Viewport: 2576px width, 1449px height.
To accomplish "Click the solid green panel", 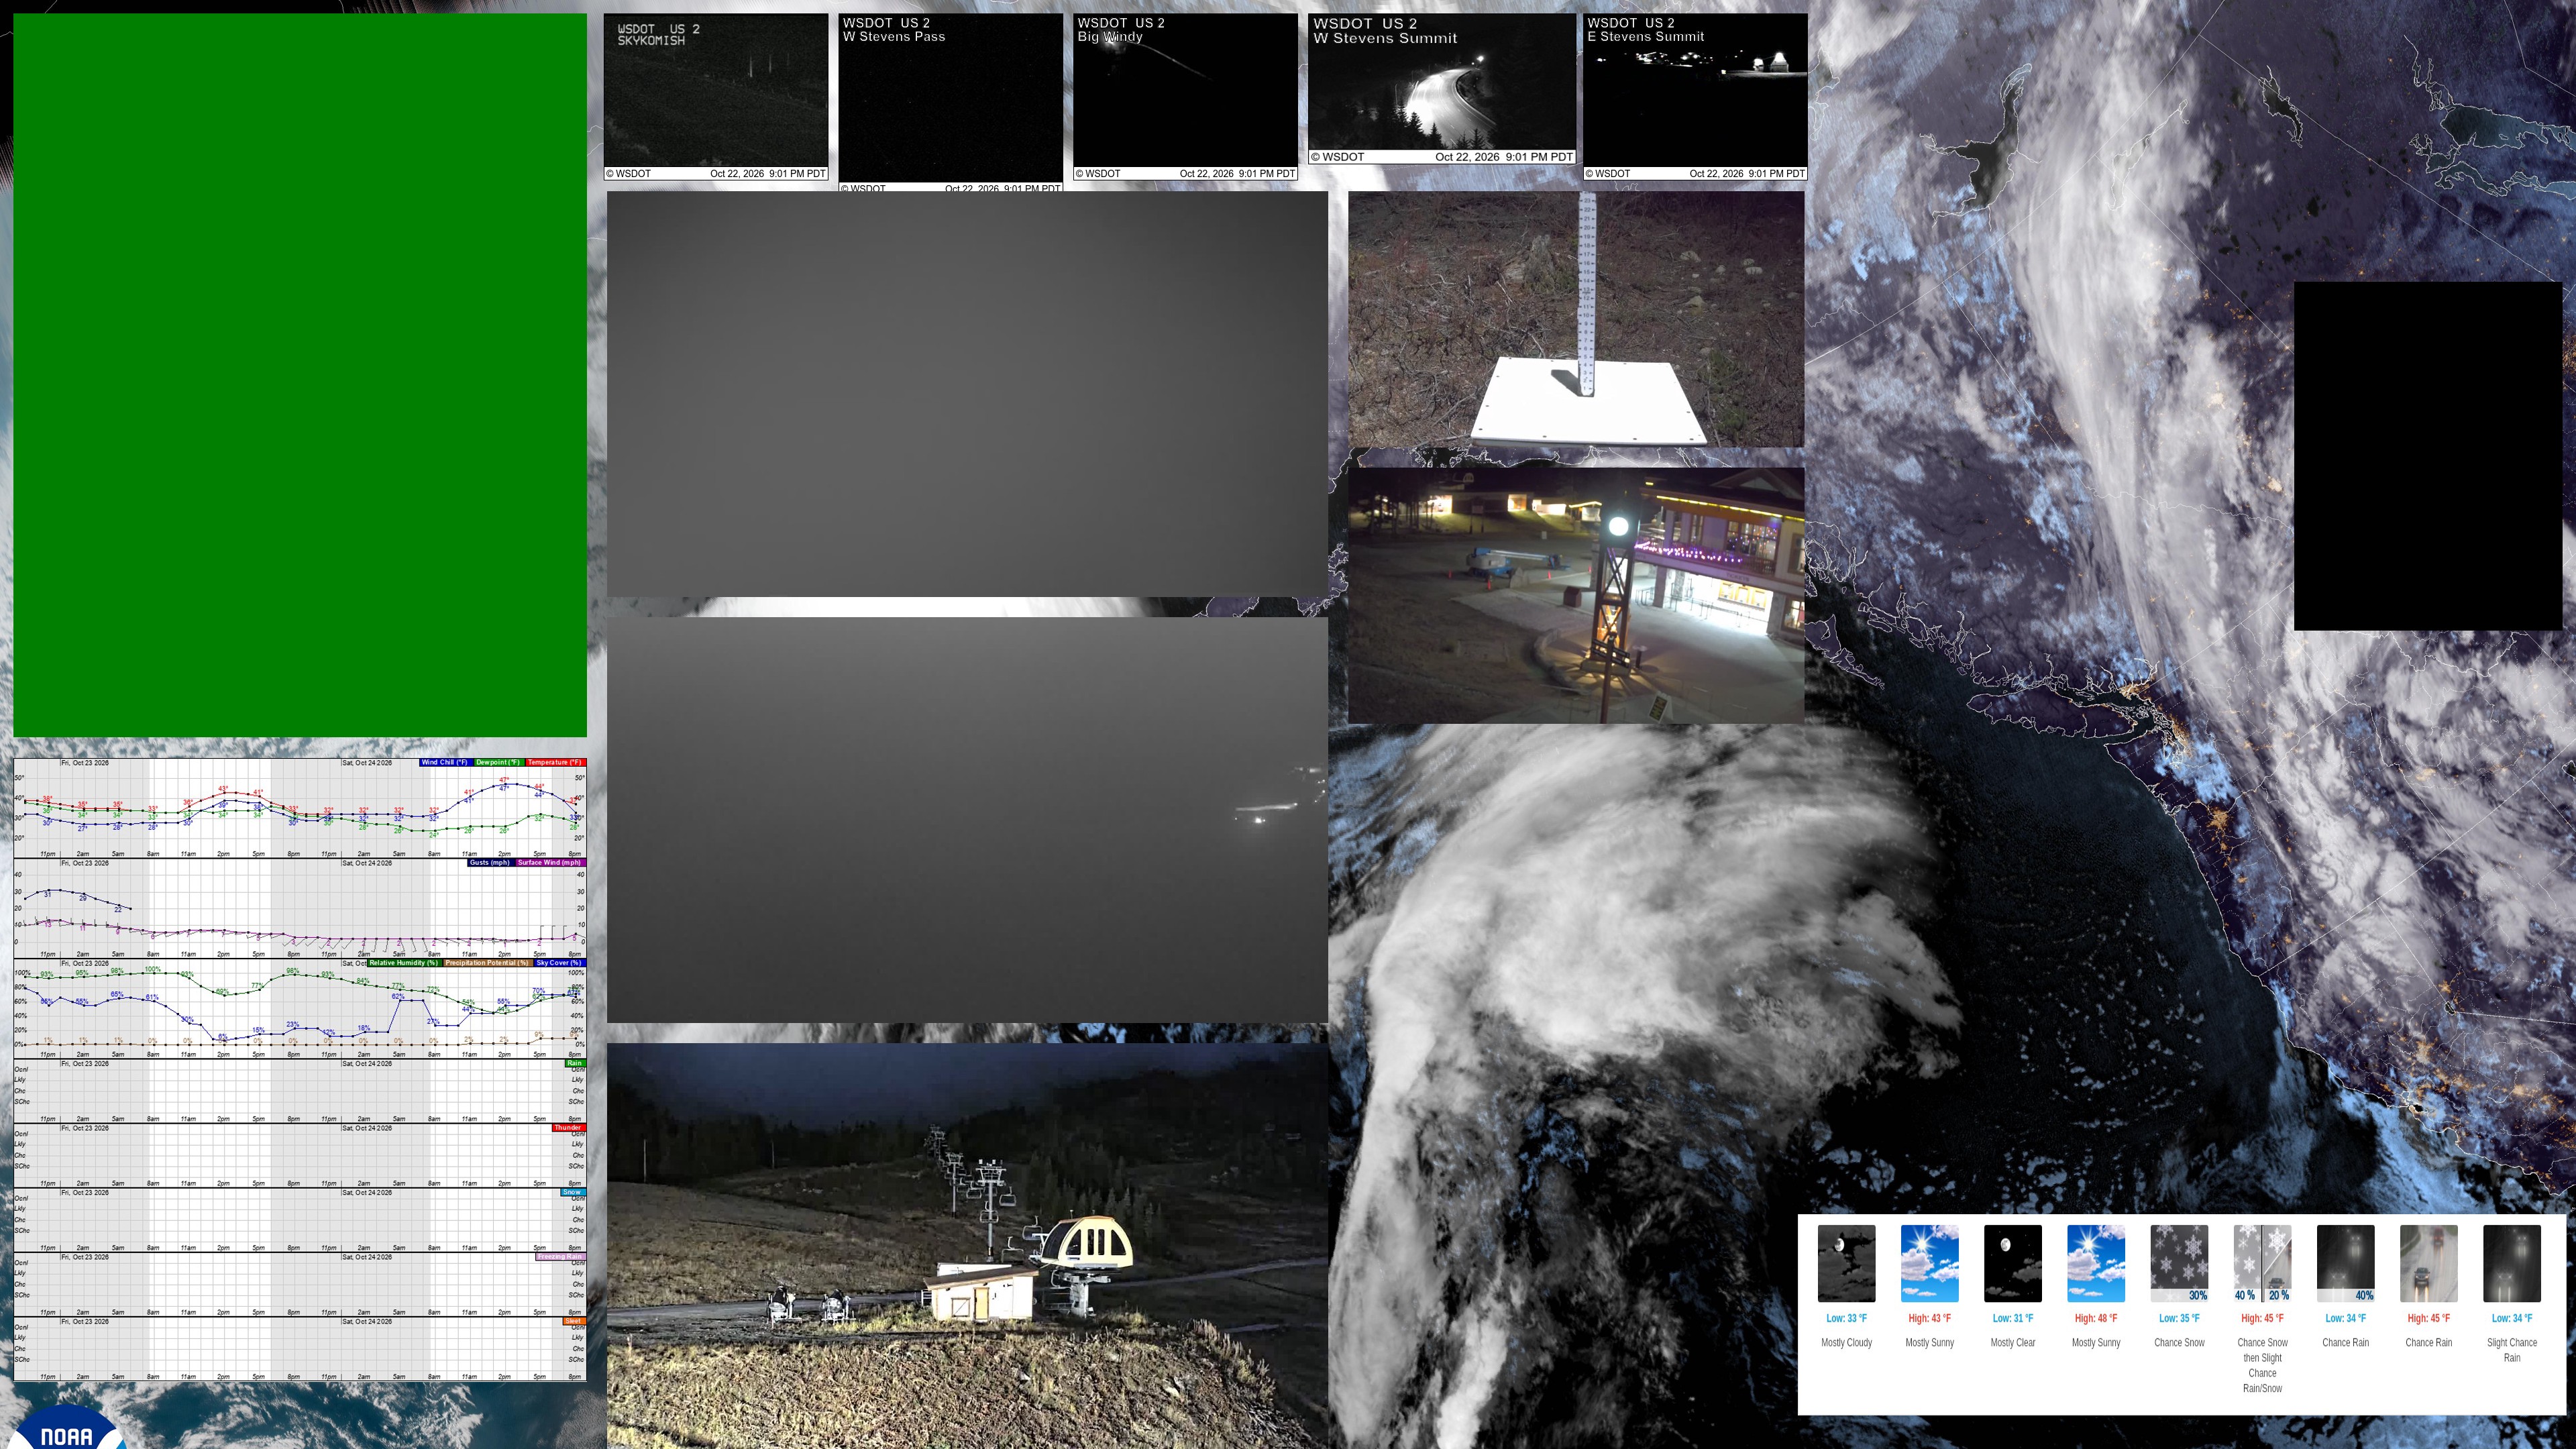I will [300, 375].
